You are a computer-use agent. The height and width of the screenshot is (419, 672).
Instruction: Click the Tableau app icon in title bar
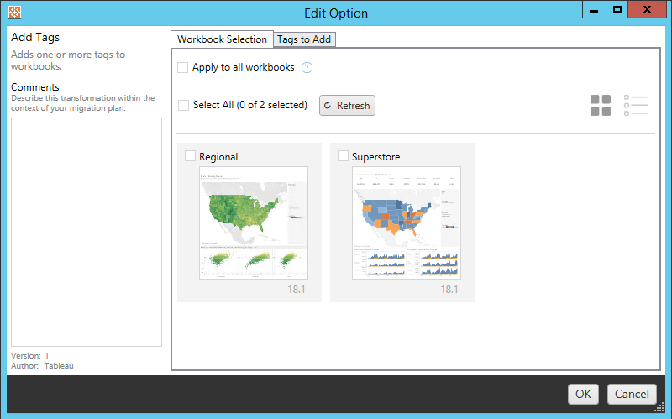(13, 13)
